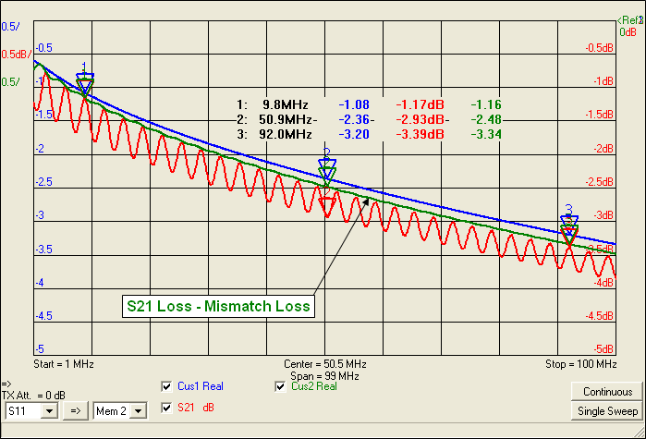Click the Center = 50.5 MHz label
646x439 pixels.
[323, 365]
